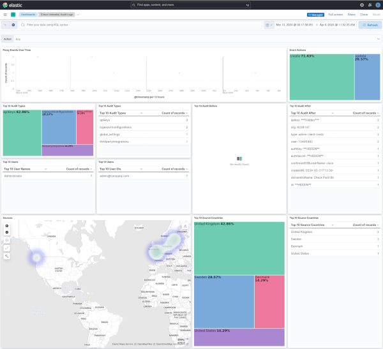The image size is (383, 349).
Task: Zoom out on the Sources map
Action: pos(6,232)
